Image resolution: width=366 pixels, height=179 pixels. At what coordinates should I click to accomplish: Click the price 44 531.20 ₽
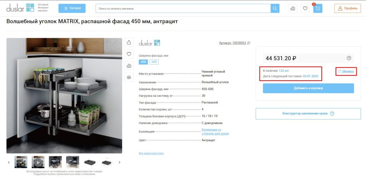tap(281, 58)
